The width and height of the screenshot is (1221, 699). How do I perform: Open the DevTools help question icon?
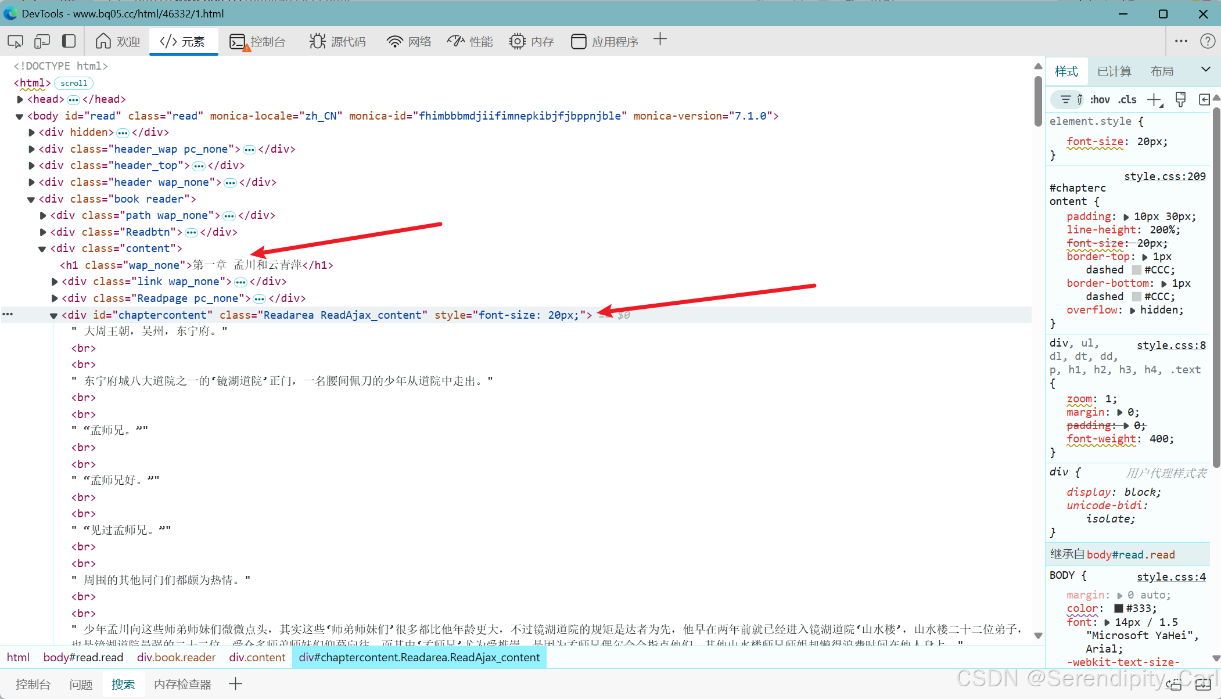(x=1207, y=41)
